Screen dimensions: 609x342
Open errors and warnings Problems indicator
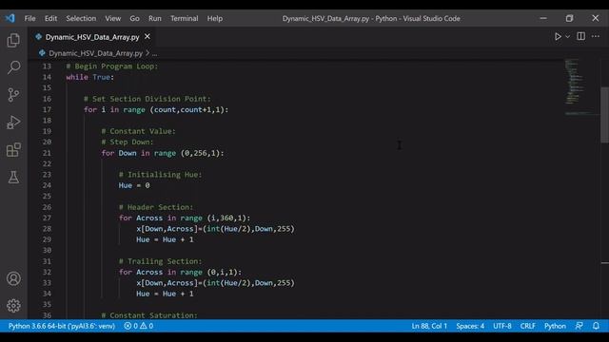point(139,326)
